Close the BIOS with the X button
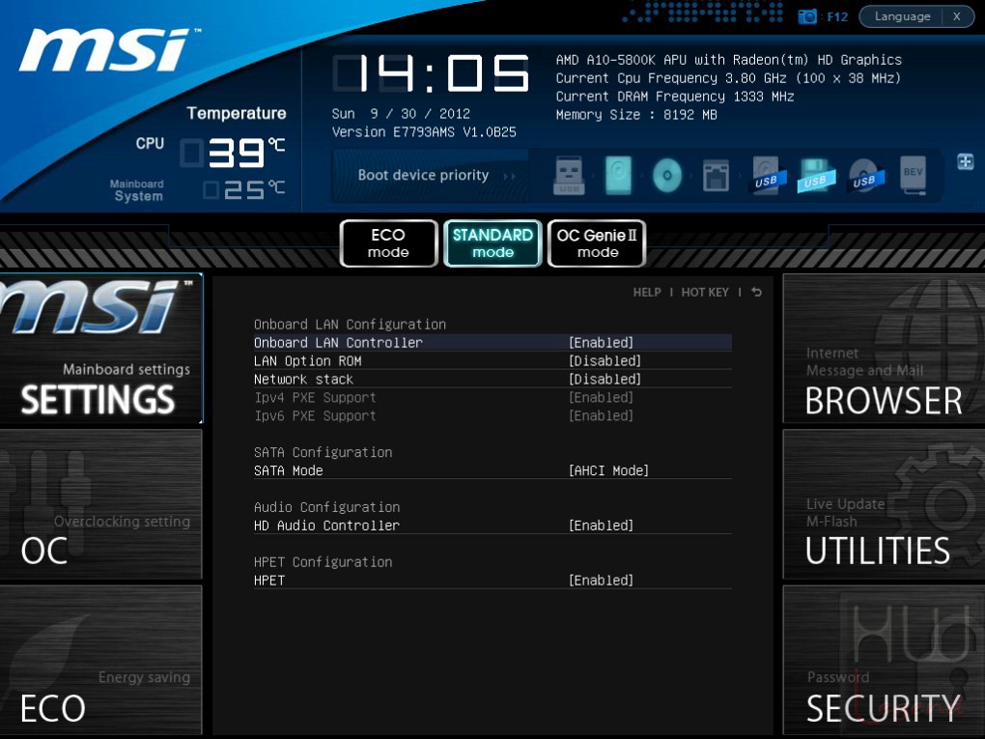Screen dimensions: 985x739 pyautogui.click(x=957, y=16)
